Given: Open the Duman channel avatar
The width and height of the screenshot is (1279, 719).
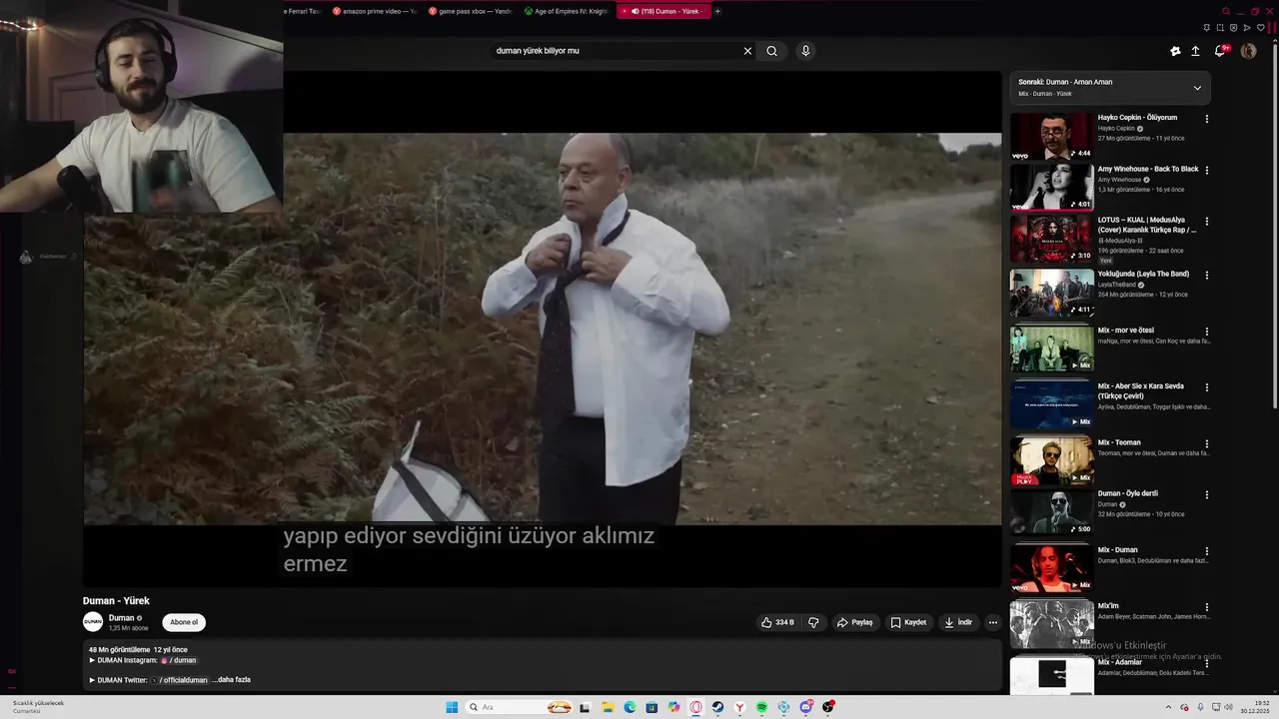Looking at the screenshot, I should click(93, 622).
